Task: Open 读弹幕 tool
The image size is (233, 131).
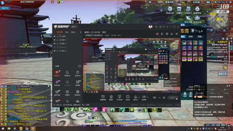Action: coord(77,83)
